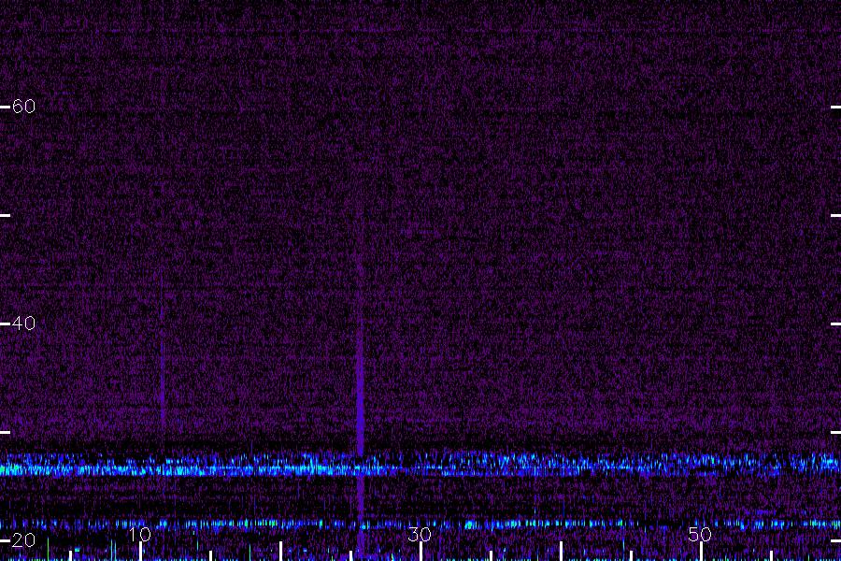Click the 40 frequency axis label
The width and height of the screenshot is (841, 561).
[23, 324]
